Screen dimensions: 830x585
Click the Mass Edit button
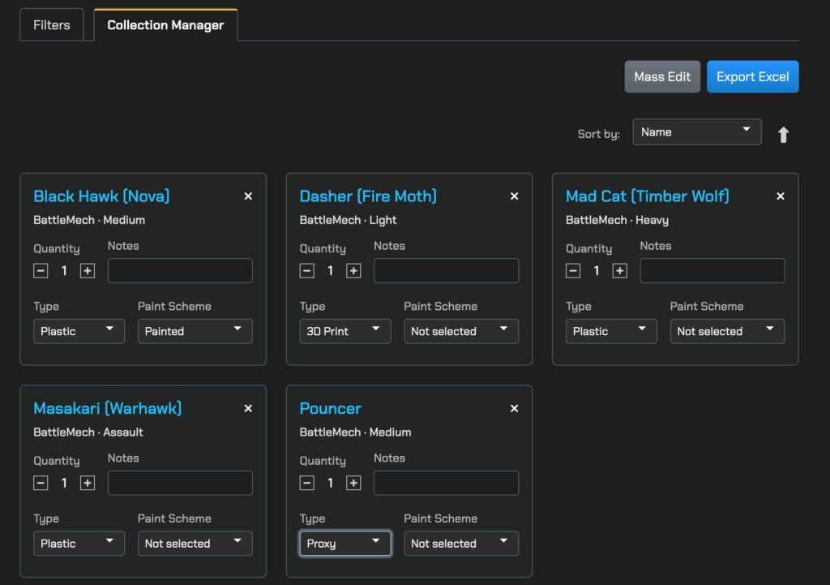(662, 77)
